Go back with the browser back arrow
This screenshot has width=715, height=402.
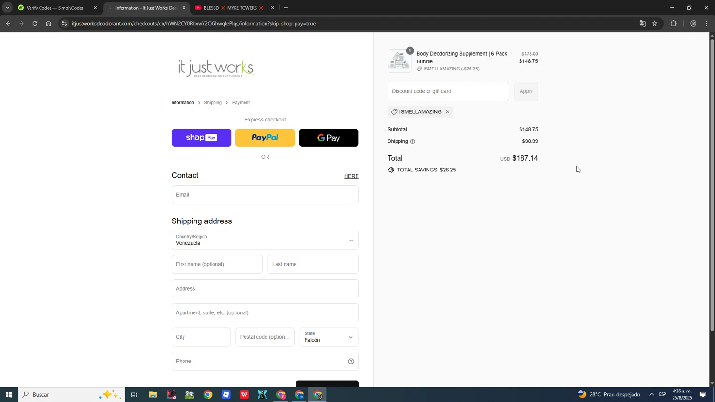tap(8, 23)
